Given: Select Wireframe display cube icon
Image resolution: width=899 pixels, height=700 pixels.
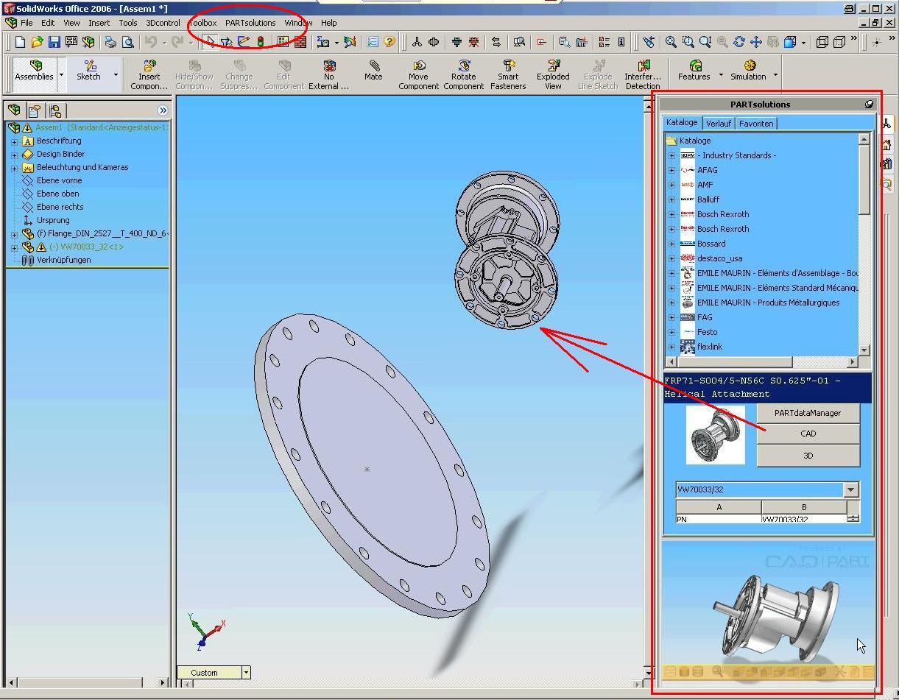Looking at the screenshot, I should [x=822, y=43].
